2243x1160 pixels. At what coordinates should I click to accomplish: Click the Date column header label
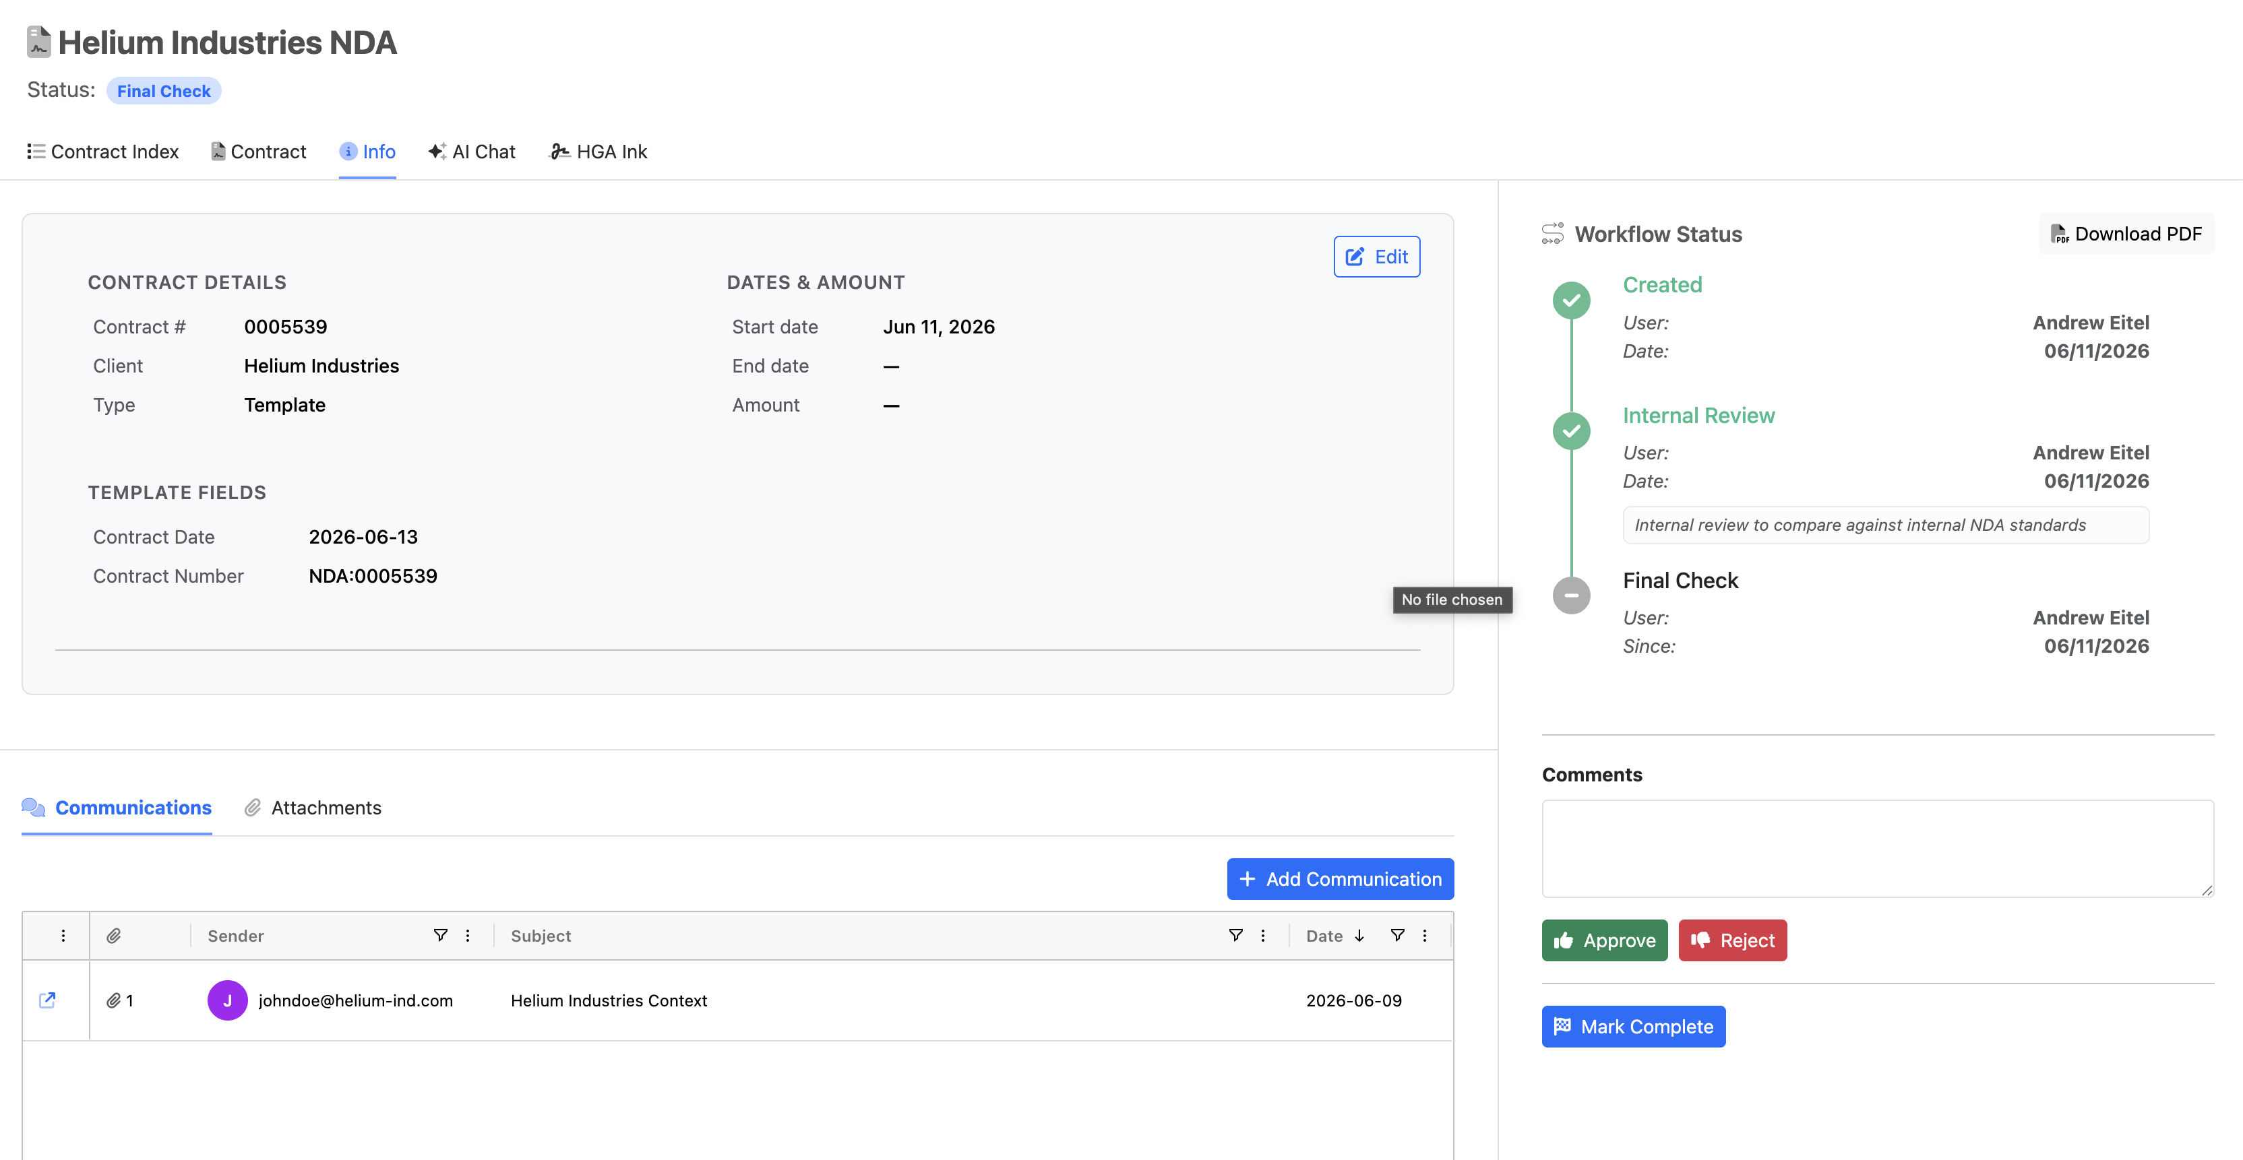pos(1324,936)
